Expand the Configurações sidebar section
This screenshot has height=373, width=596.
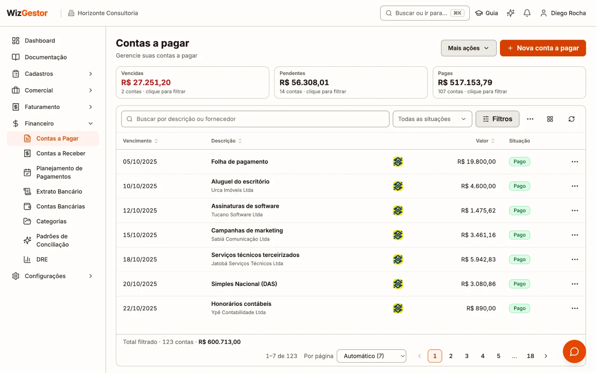pyautogui.click(x=53, y=276)
